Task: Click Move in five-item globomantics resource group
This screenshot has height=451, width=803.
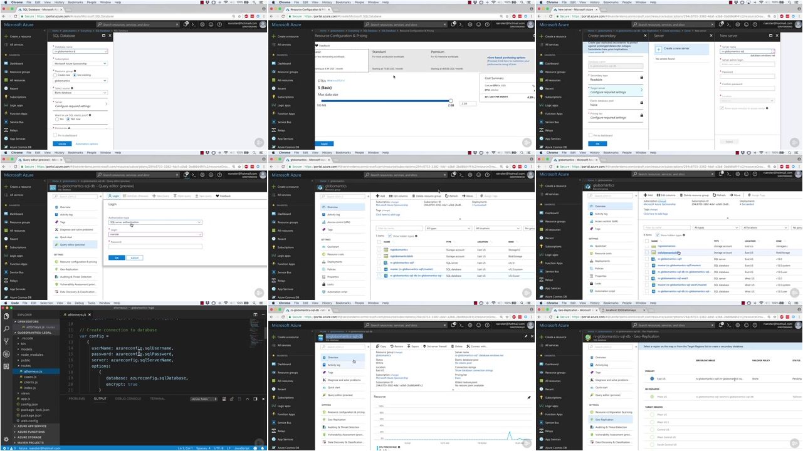Action: [x=468, y=196]
